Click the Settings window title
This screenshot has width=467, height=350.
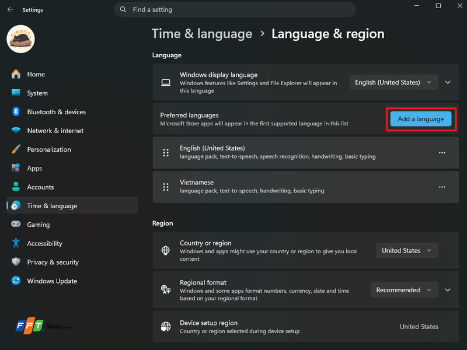(33, 10)
